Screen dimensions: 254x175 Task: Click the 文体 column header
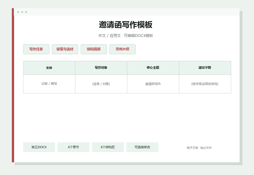click(49, 68)
